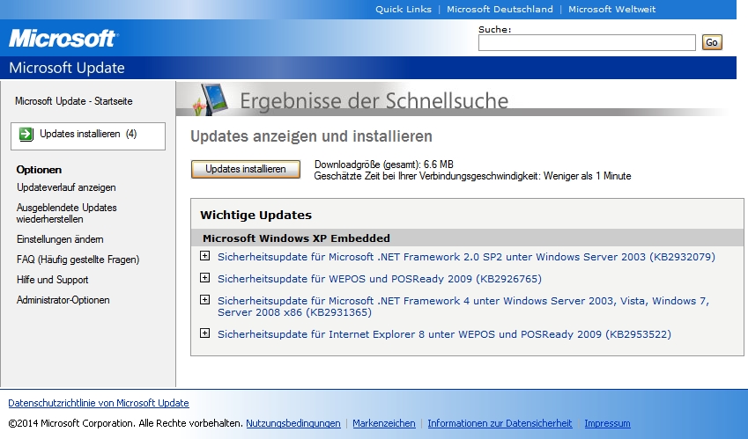Open Microsoft Deutschland link
The width and height of the screenshot is (748, 439).
pyautogui.click(x=500, y=9)
